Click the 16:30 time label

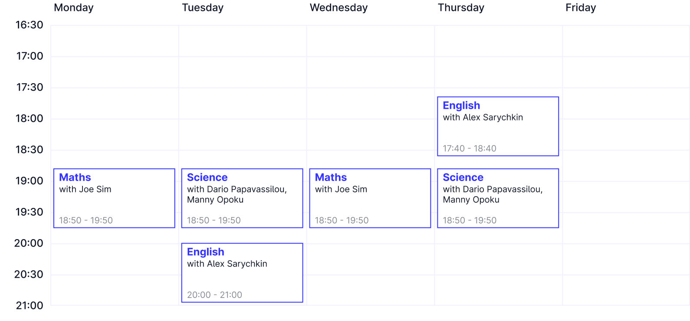pos(29,25)
